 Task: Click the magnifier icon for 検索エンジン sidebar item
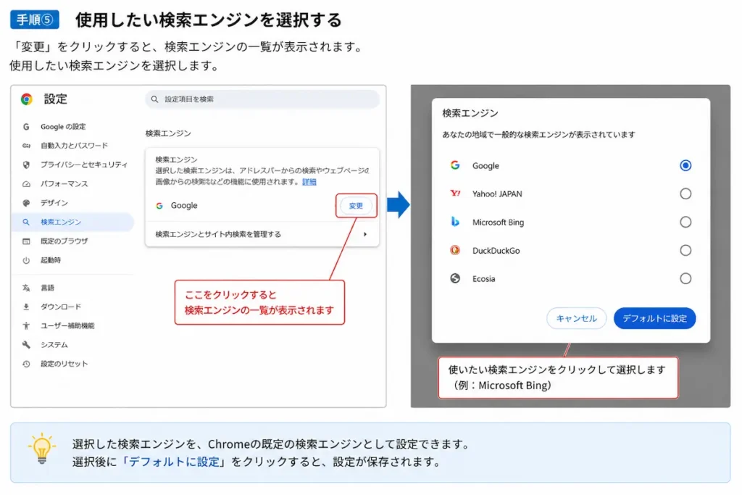coord(26,222)
